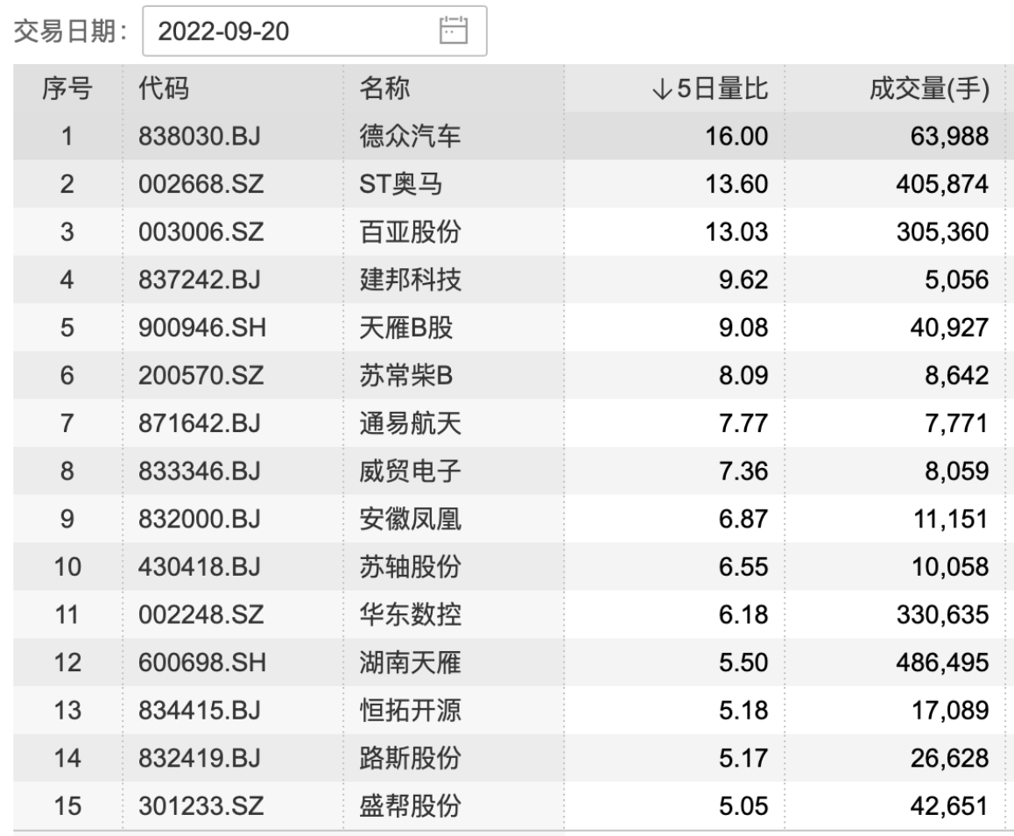Select stock name 通易航天
The image size is (1014, 836).
point(410,423)
